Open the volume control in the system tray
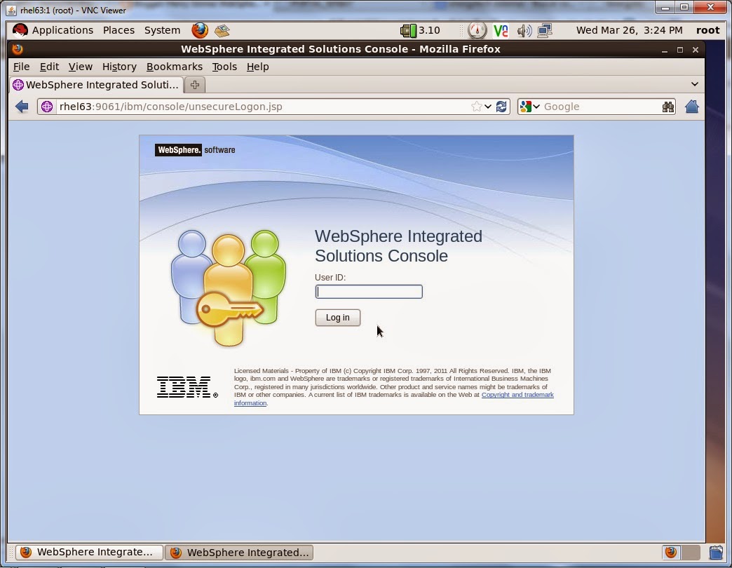This screenshot has width=732, height=568. point(525,30)
